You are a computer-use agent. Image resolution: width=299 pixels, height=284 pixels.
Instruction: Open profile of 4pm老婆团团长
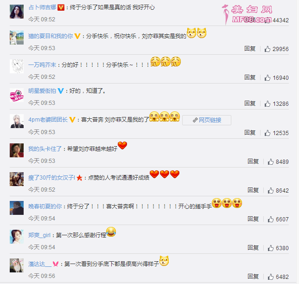(48, 120)
